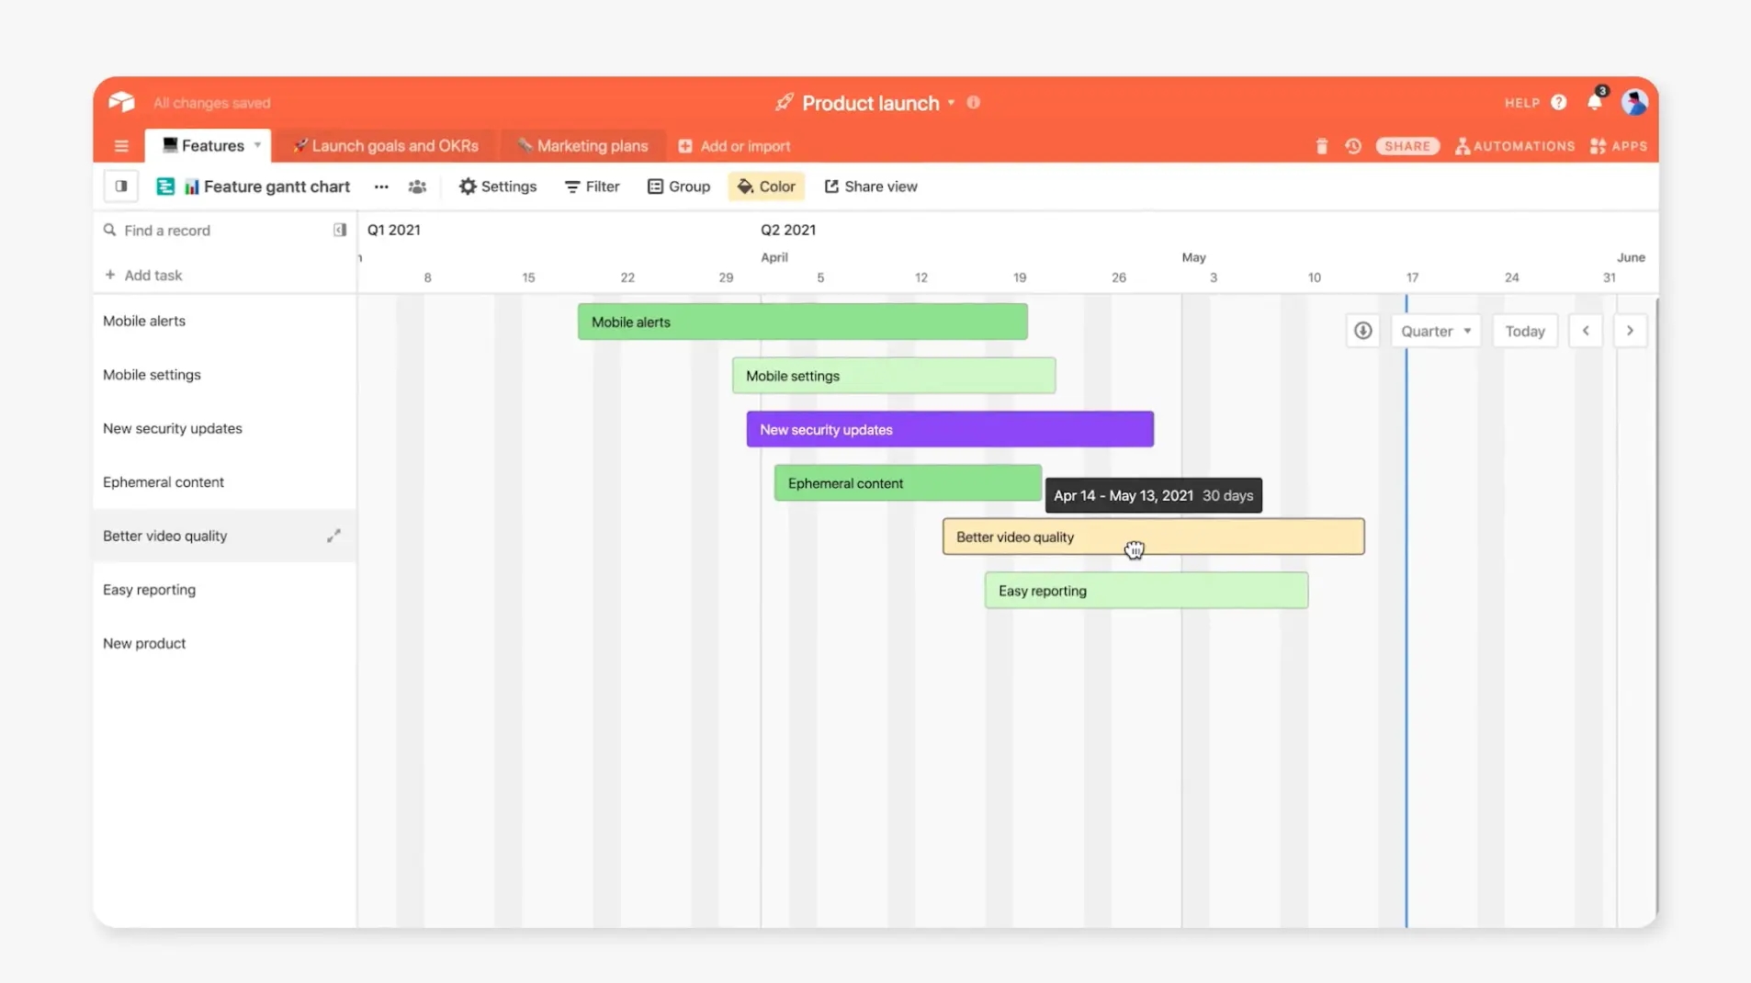Open the Color settings for records
This screenshot has width=1751, height=983.
pos(766,186)
